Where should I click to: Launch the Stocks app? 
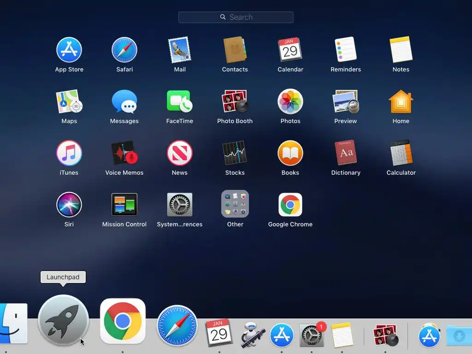[x=235, y=153]
